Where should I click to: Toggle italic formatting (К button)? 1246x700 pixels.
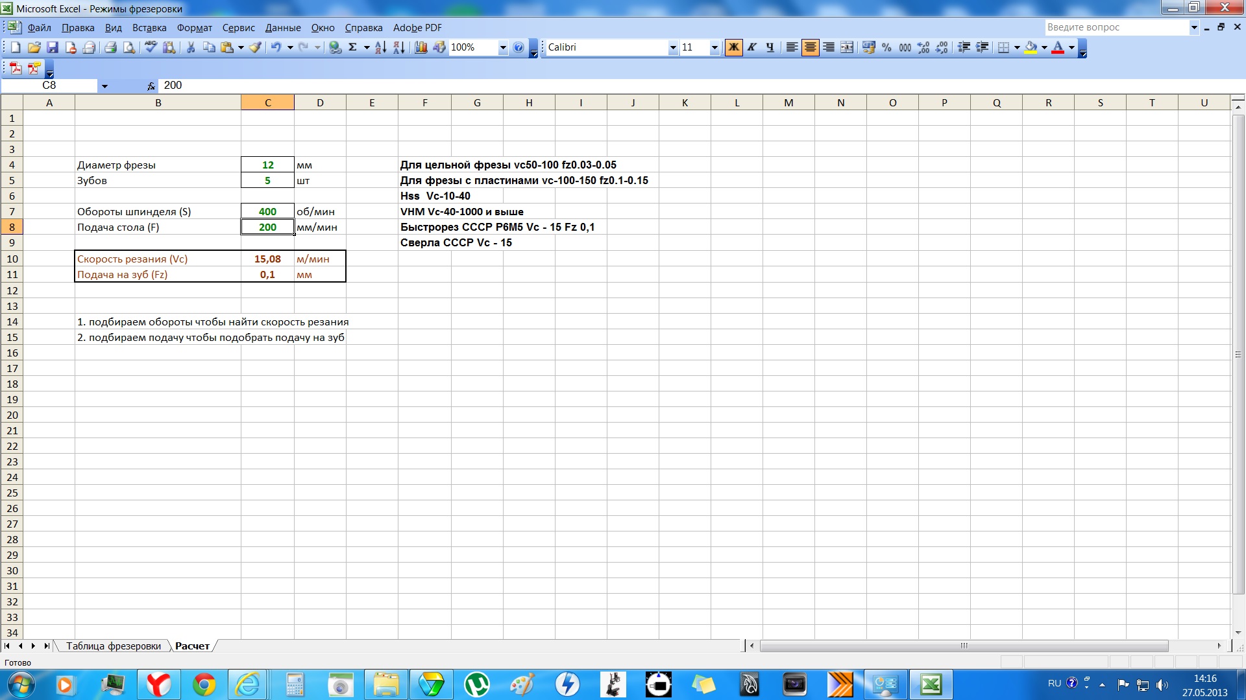coord(751,47)
